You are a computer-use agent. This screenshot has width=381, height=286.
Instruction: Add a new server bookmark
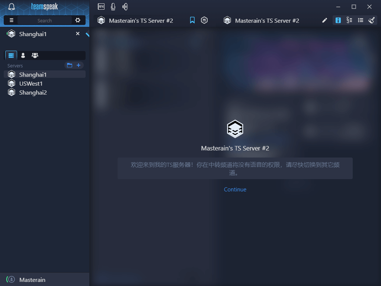click(79, 66)
